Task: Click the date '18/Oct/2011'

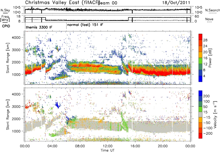Action: coord(176,3)
